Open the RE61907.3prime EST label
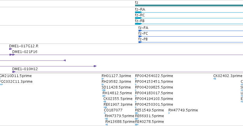 click(x=118, y=105)
